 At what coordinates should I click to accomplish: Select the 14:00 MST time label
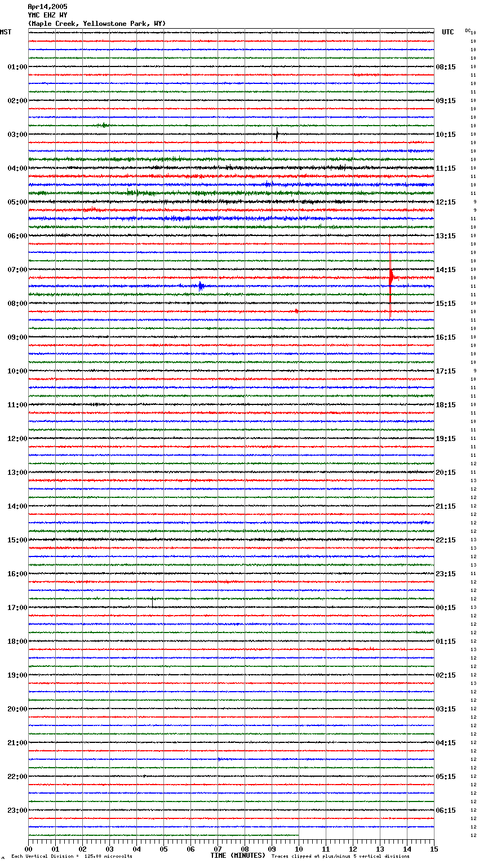(x=17, y=506)
